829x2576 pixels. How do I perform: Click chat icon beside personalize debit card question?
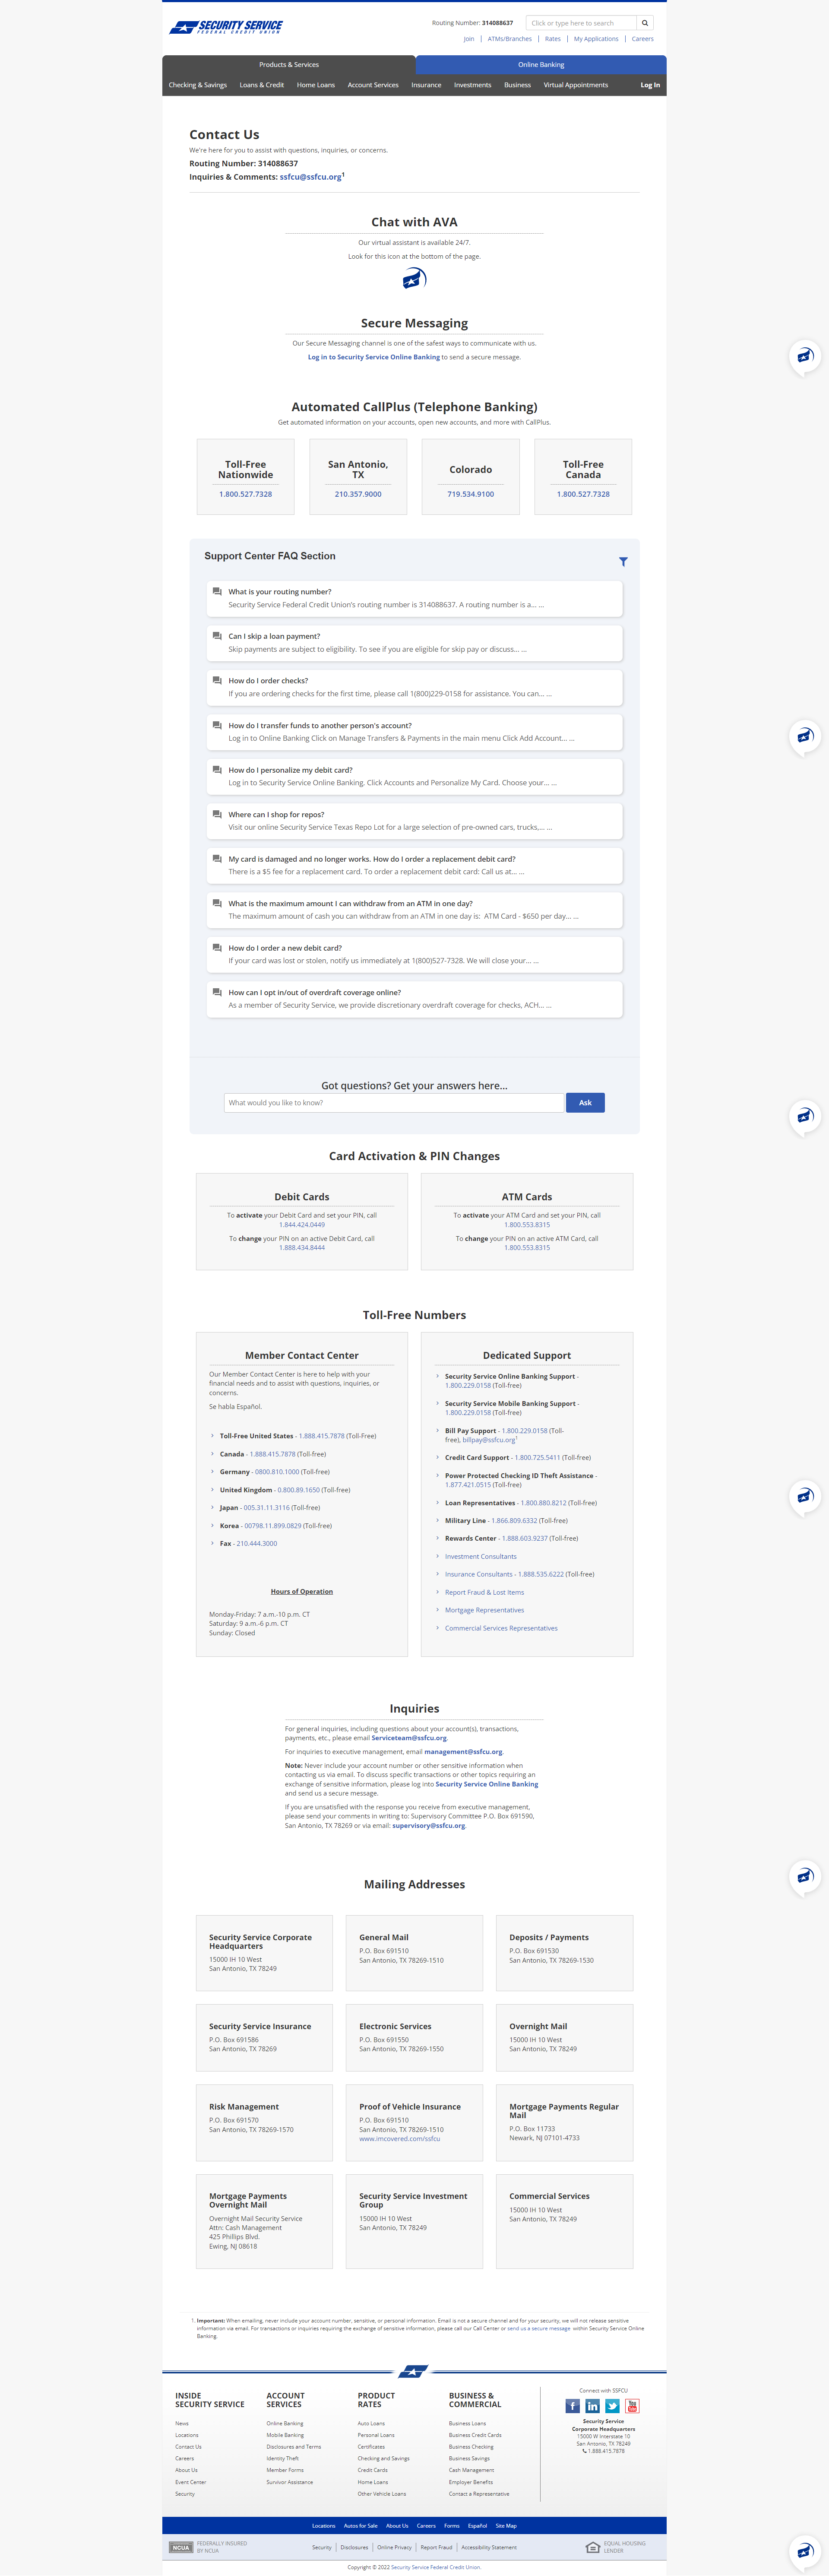(x=217, y=770)
